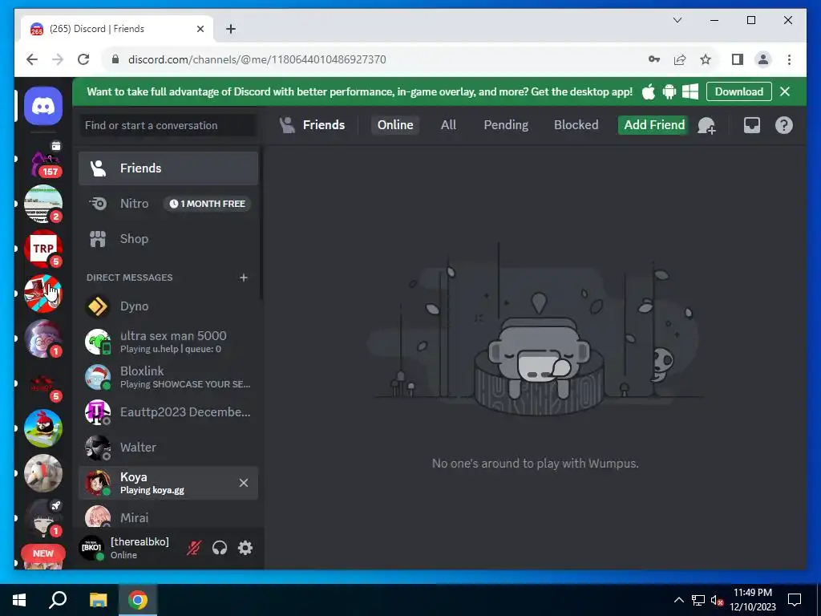Open direct message with Mirai
This screenshot has width=821, height=616.
pyautogui.click(x=168, y=517)
